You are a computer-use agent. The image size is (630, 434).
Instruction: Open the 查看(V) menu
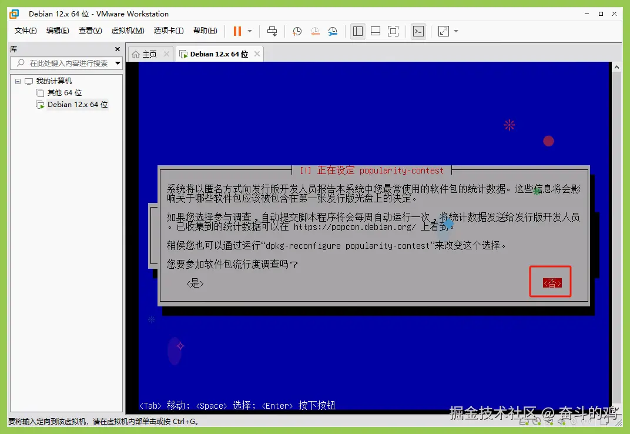[x=90, y=31]
